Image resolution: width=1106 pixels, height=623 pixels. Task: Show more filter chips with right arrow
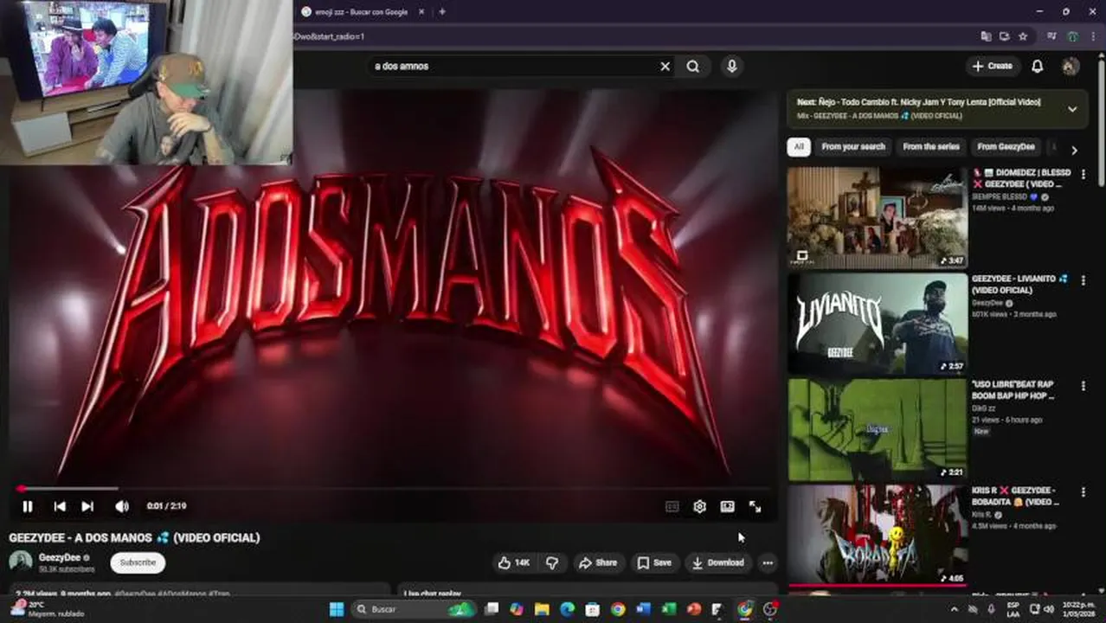[1074, 150]
